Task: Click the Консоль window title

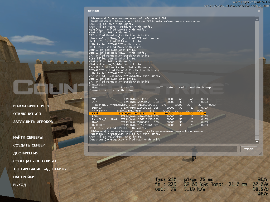Action: [94, 11]
